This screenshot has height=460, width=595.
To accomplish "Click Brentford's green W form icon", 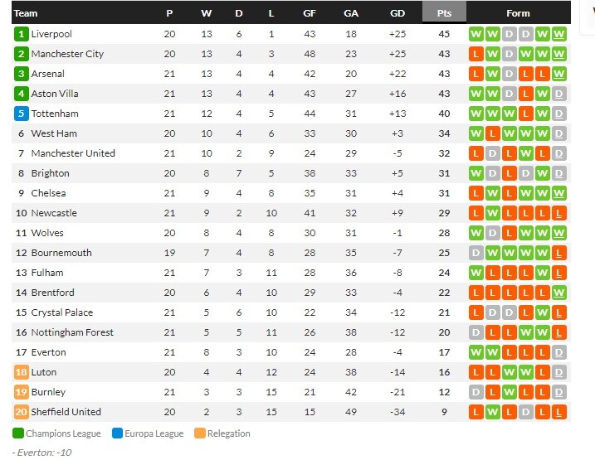I will [x=559, y=293].
